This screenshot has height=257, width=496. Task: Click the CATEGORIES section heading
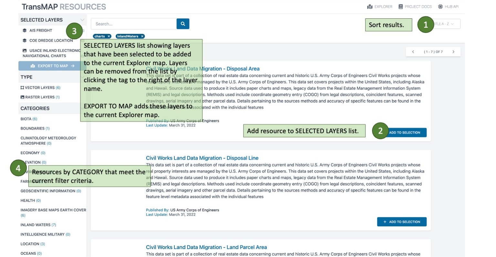click(35, 109)
